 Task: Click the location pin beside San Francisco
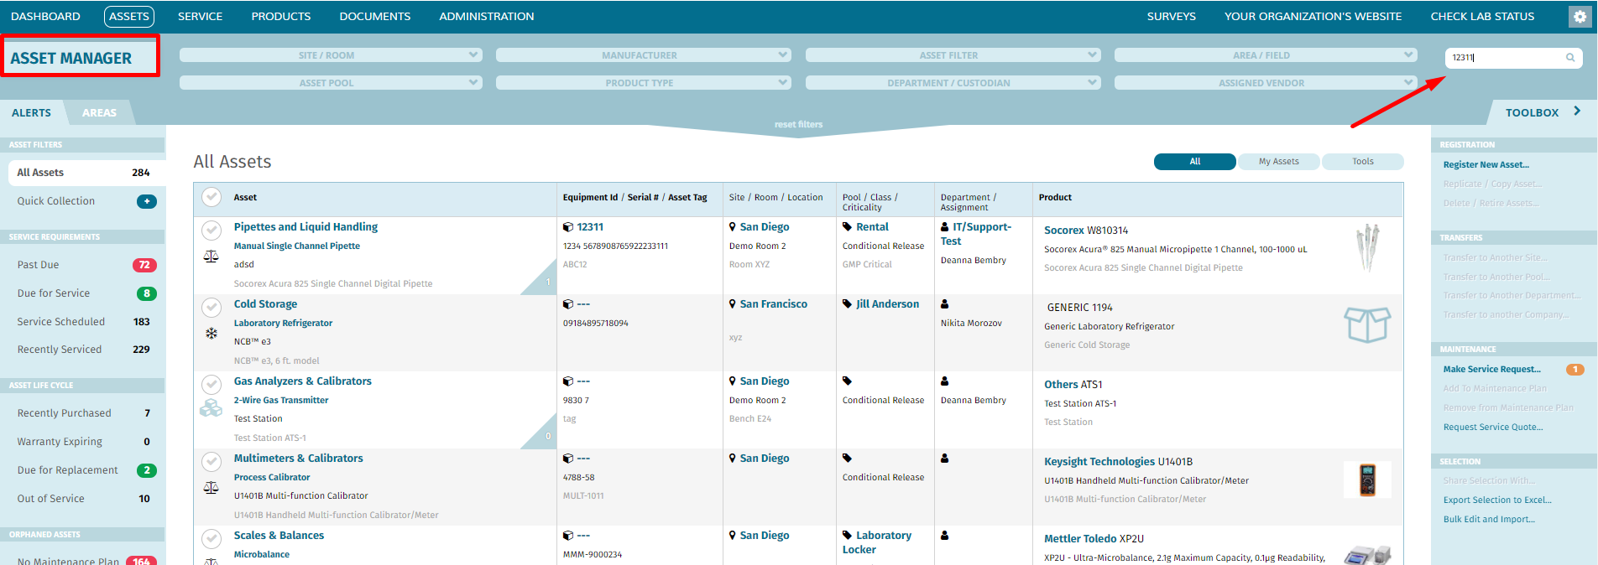(x=733, y=304)
